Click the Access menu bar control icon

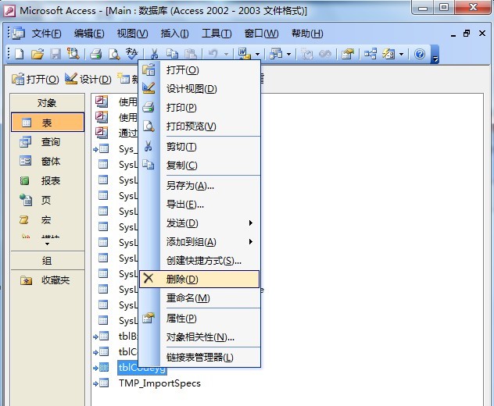tap(19, 33)
